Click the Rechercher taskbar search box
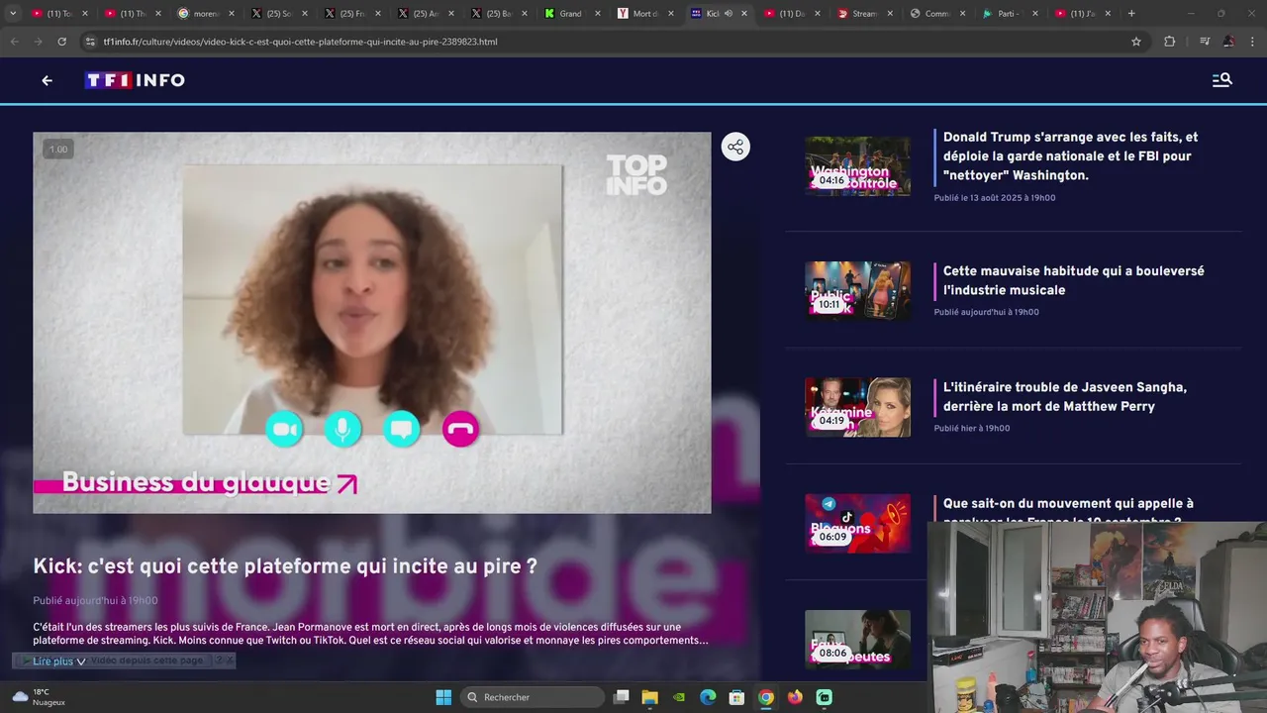The image size is (1267, 713). pyautogui.click(x=534, y=697)
